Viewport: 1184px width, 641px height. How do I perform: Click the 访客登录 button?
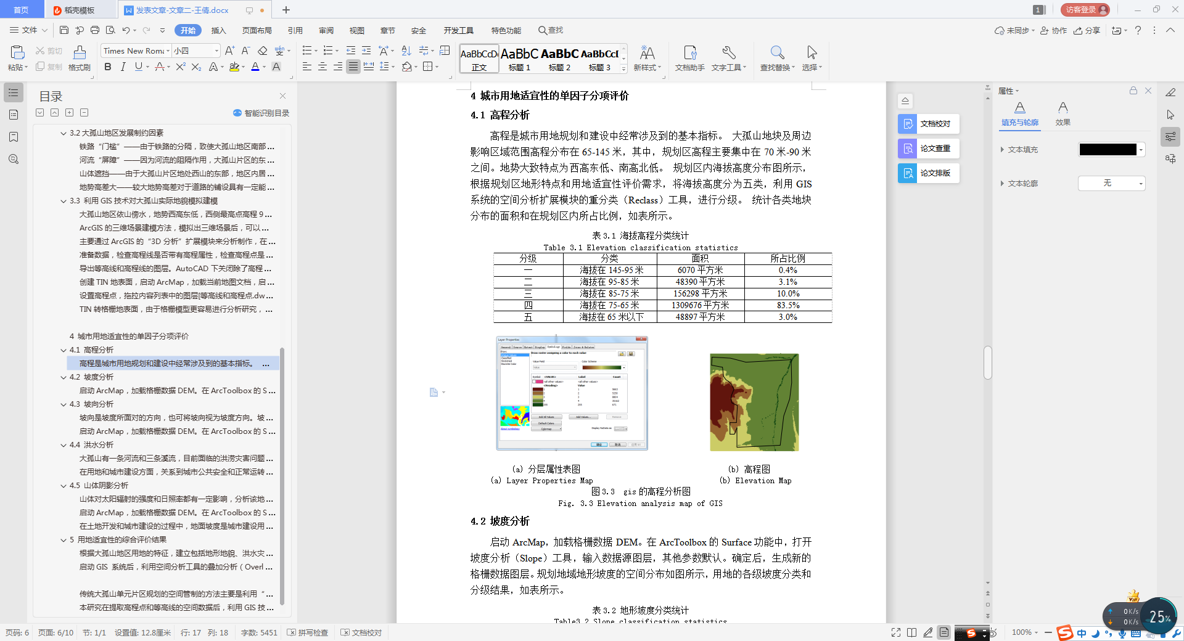1085,10
